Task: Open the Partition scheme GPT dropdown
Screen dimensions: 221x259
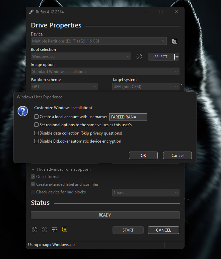Action: click(65, 87)
